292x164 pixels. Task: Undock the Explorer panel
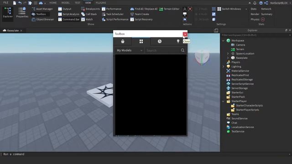pos(286,31)
